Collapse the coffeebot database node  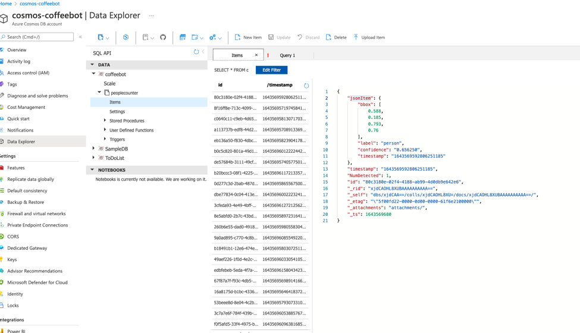coord(94,74)
